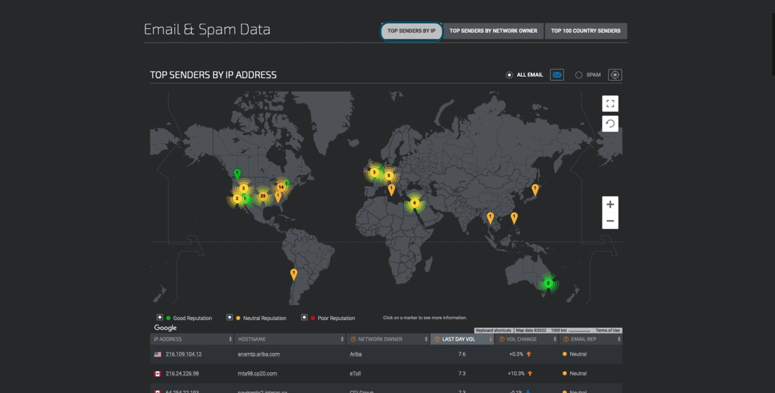Select the All Email radio button
This screenshot has height=393, width=775.
click(x=509, y=75)
